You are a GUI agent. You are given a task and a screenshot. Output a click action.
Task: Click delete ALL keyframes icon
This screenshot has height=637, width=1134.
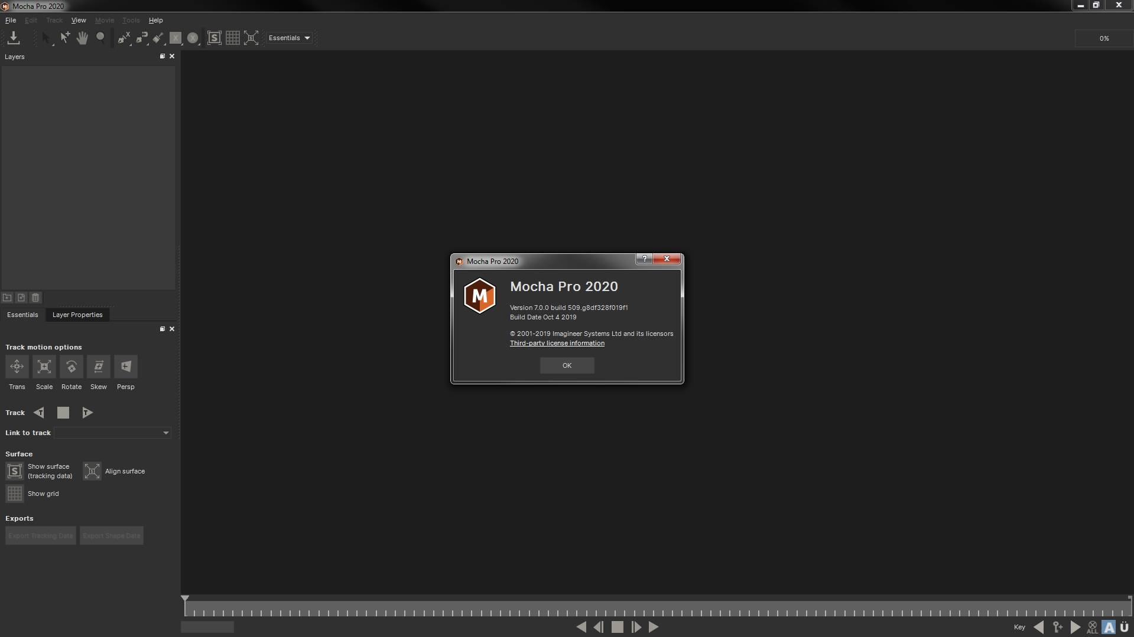[1092, 627]
